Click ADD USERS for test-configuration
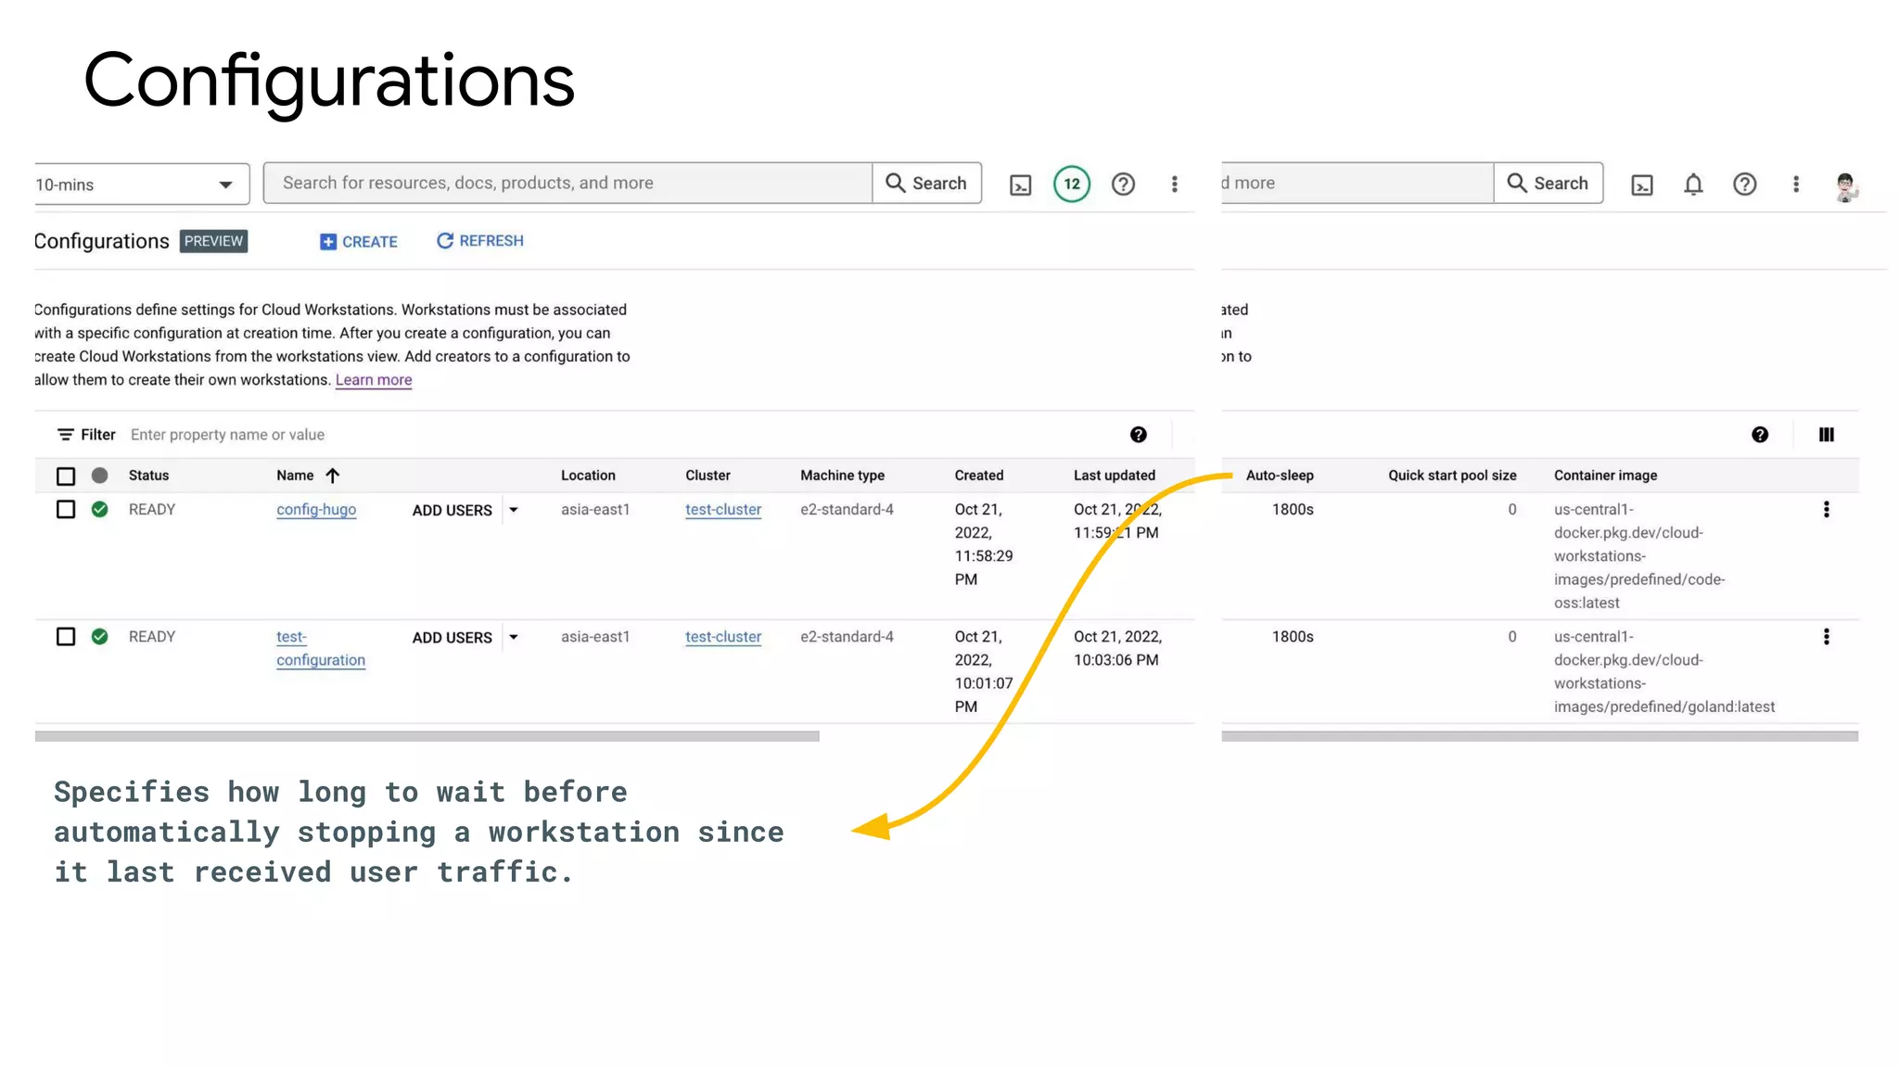 (452, 638)
